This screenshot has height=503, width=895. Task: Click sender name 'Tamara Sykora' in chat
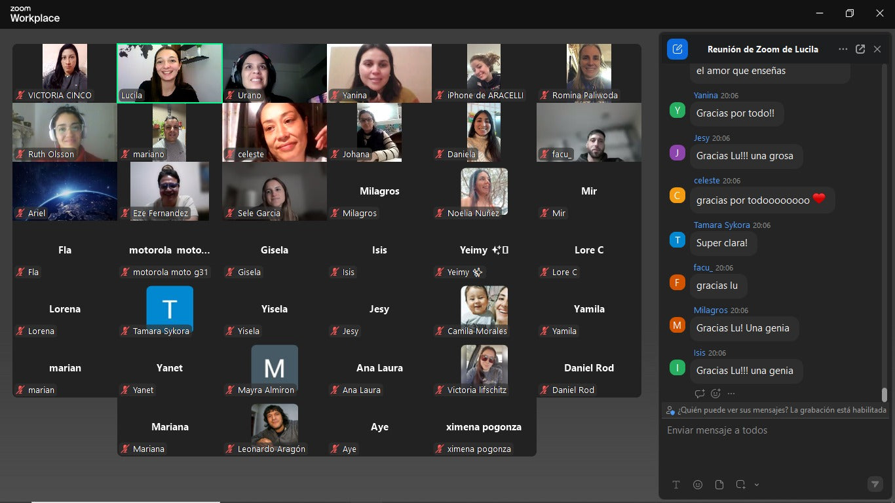point(721,225)
